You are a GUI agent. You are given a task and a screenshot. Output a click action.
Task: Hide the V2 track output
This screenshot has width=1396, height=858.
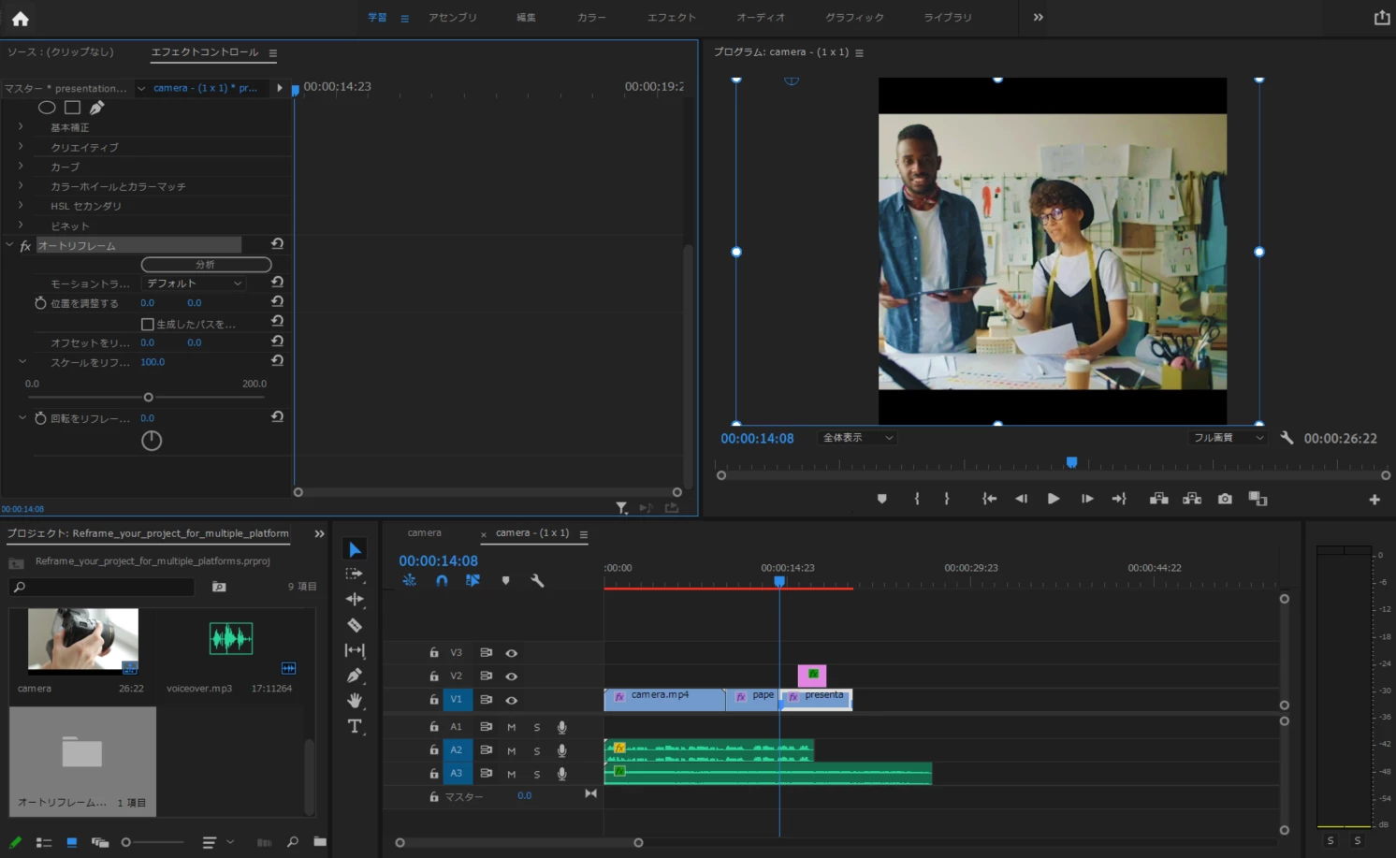512,676
